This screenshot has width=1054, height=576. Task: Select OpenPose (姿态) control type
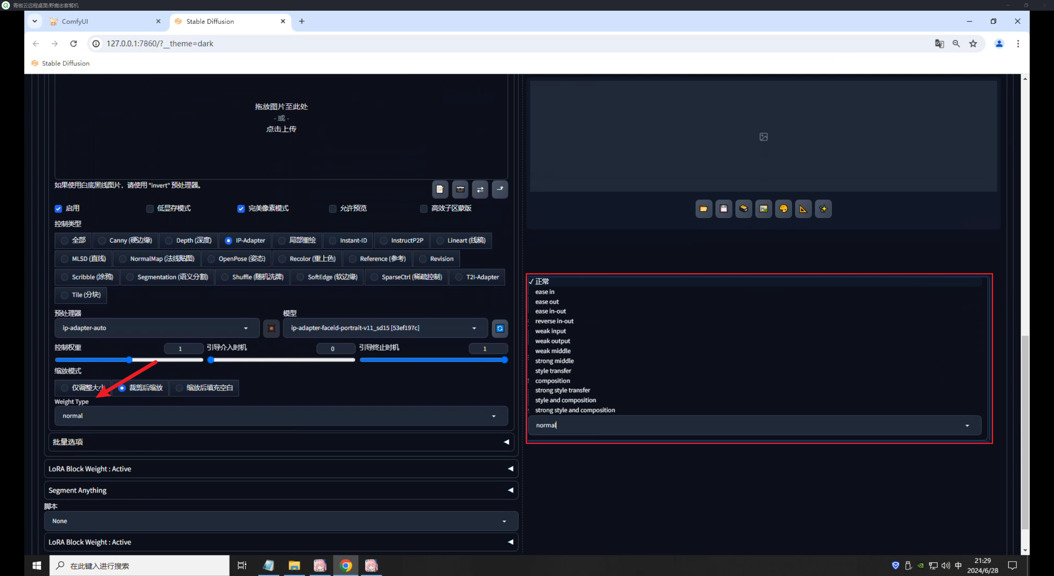[237, 259]
